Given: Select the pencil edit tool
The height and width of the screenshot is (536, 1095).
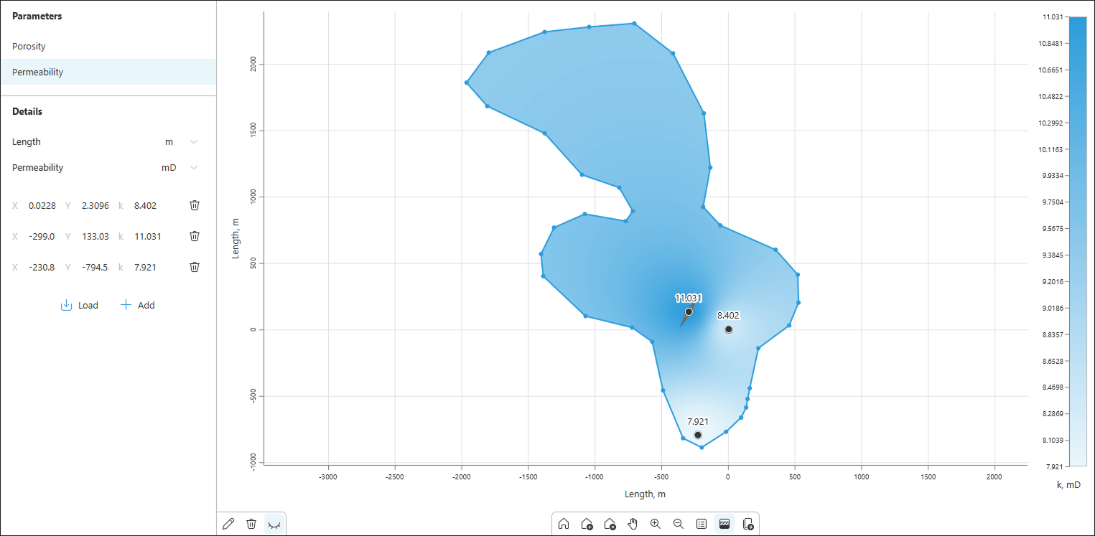Looking at the screenshot, I should coord(228,524).
